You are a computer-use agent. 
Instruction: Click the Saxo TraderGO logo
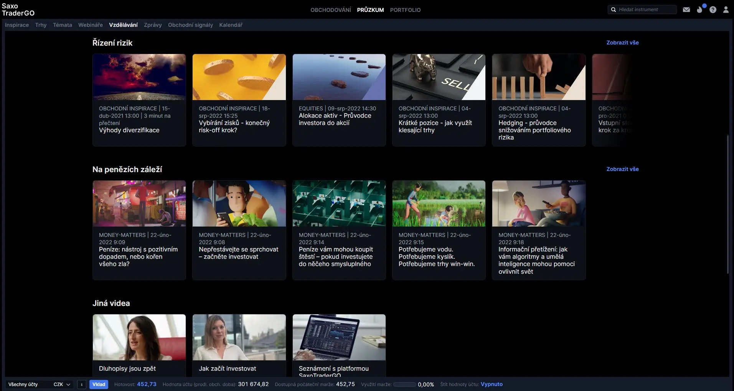point(18,10)
